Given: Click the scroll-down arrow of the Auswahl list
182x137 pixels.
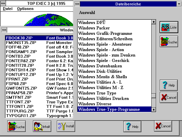Looking at the screenshot, I should [x=154, y=109].
